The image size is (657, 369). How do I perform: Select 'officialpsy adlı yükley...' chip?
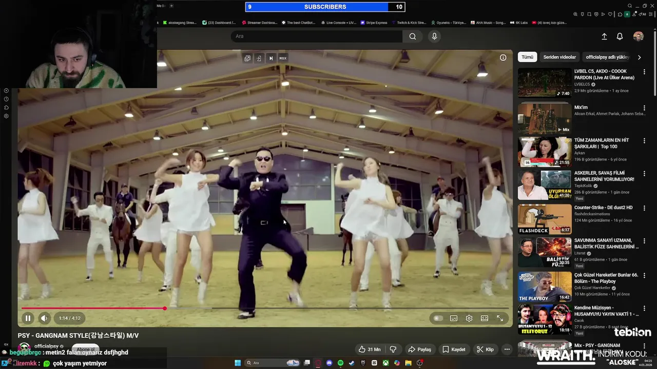pyautogui.click(x=607, y=57)
